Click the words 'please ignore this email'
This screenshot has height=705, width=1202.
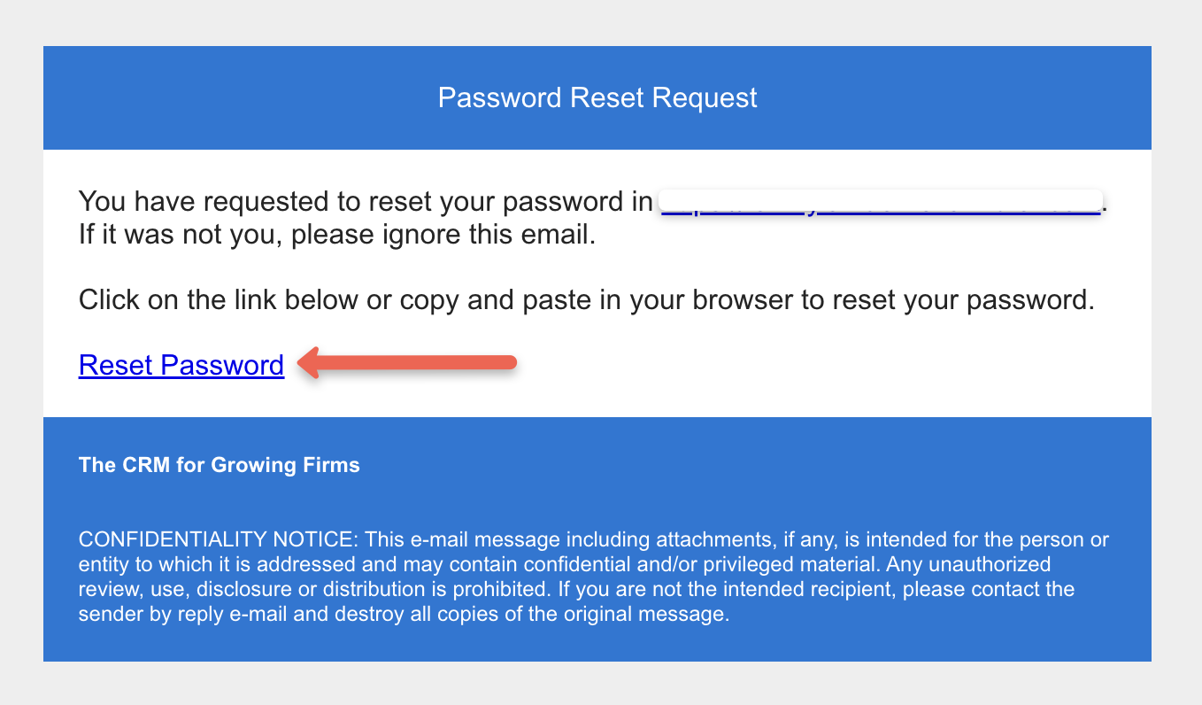click(x=443, y=236)
